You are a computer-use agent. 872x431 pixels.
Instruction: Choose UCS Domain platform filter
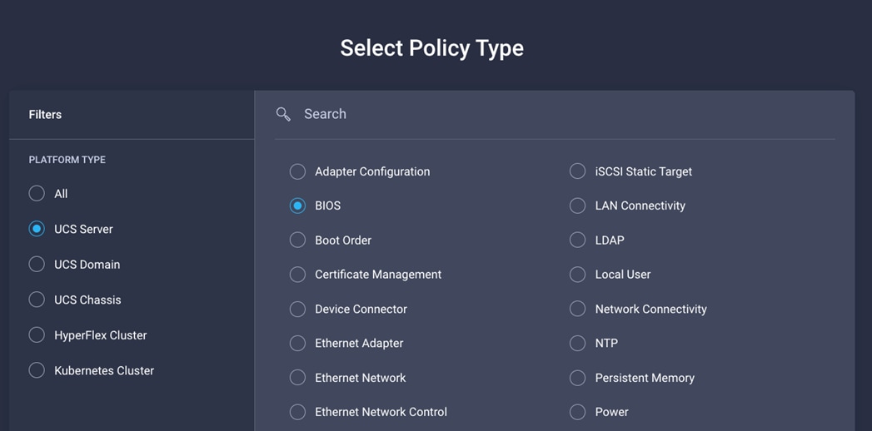[37, 265]
